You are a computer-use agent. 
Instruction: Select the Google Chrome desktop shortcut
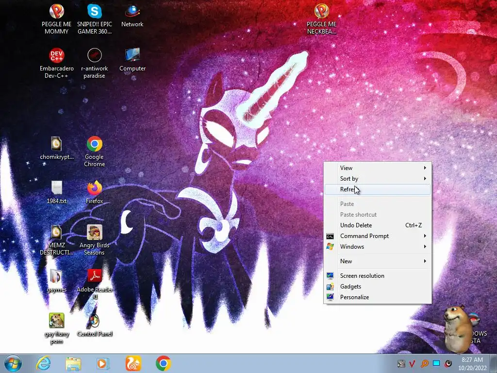click(x=95, y=152)
